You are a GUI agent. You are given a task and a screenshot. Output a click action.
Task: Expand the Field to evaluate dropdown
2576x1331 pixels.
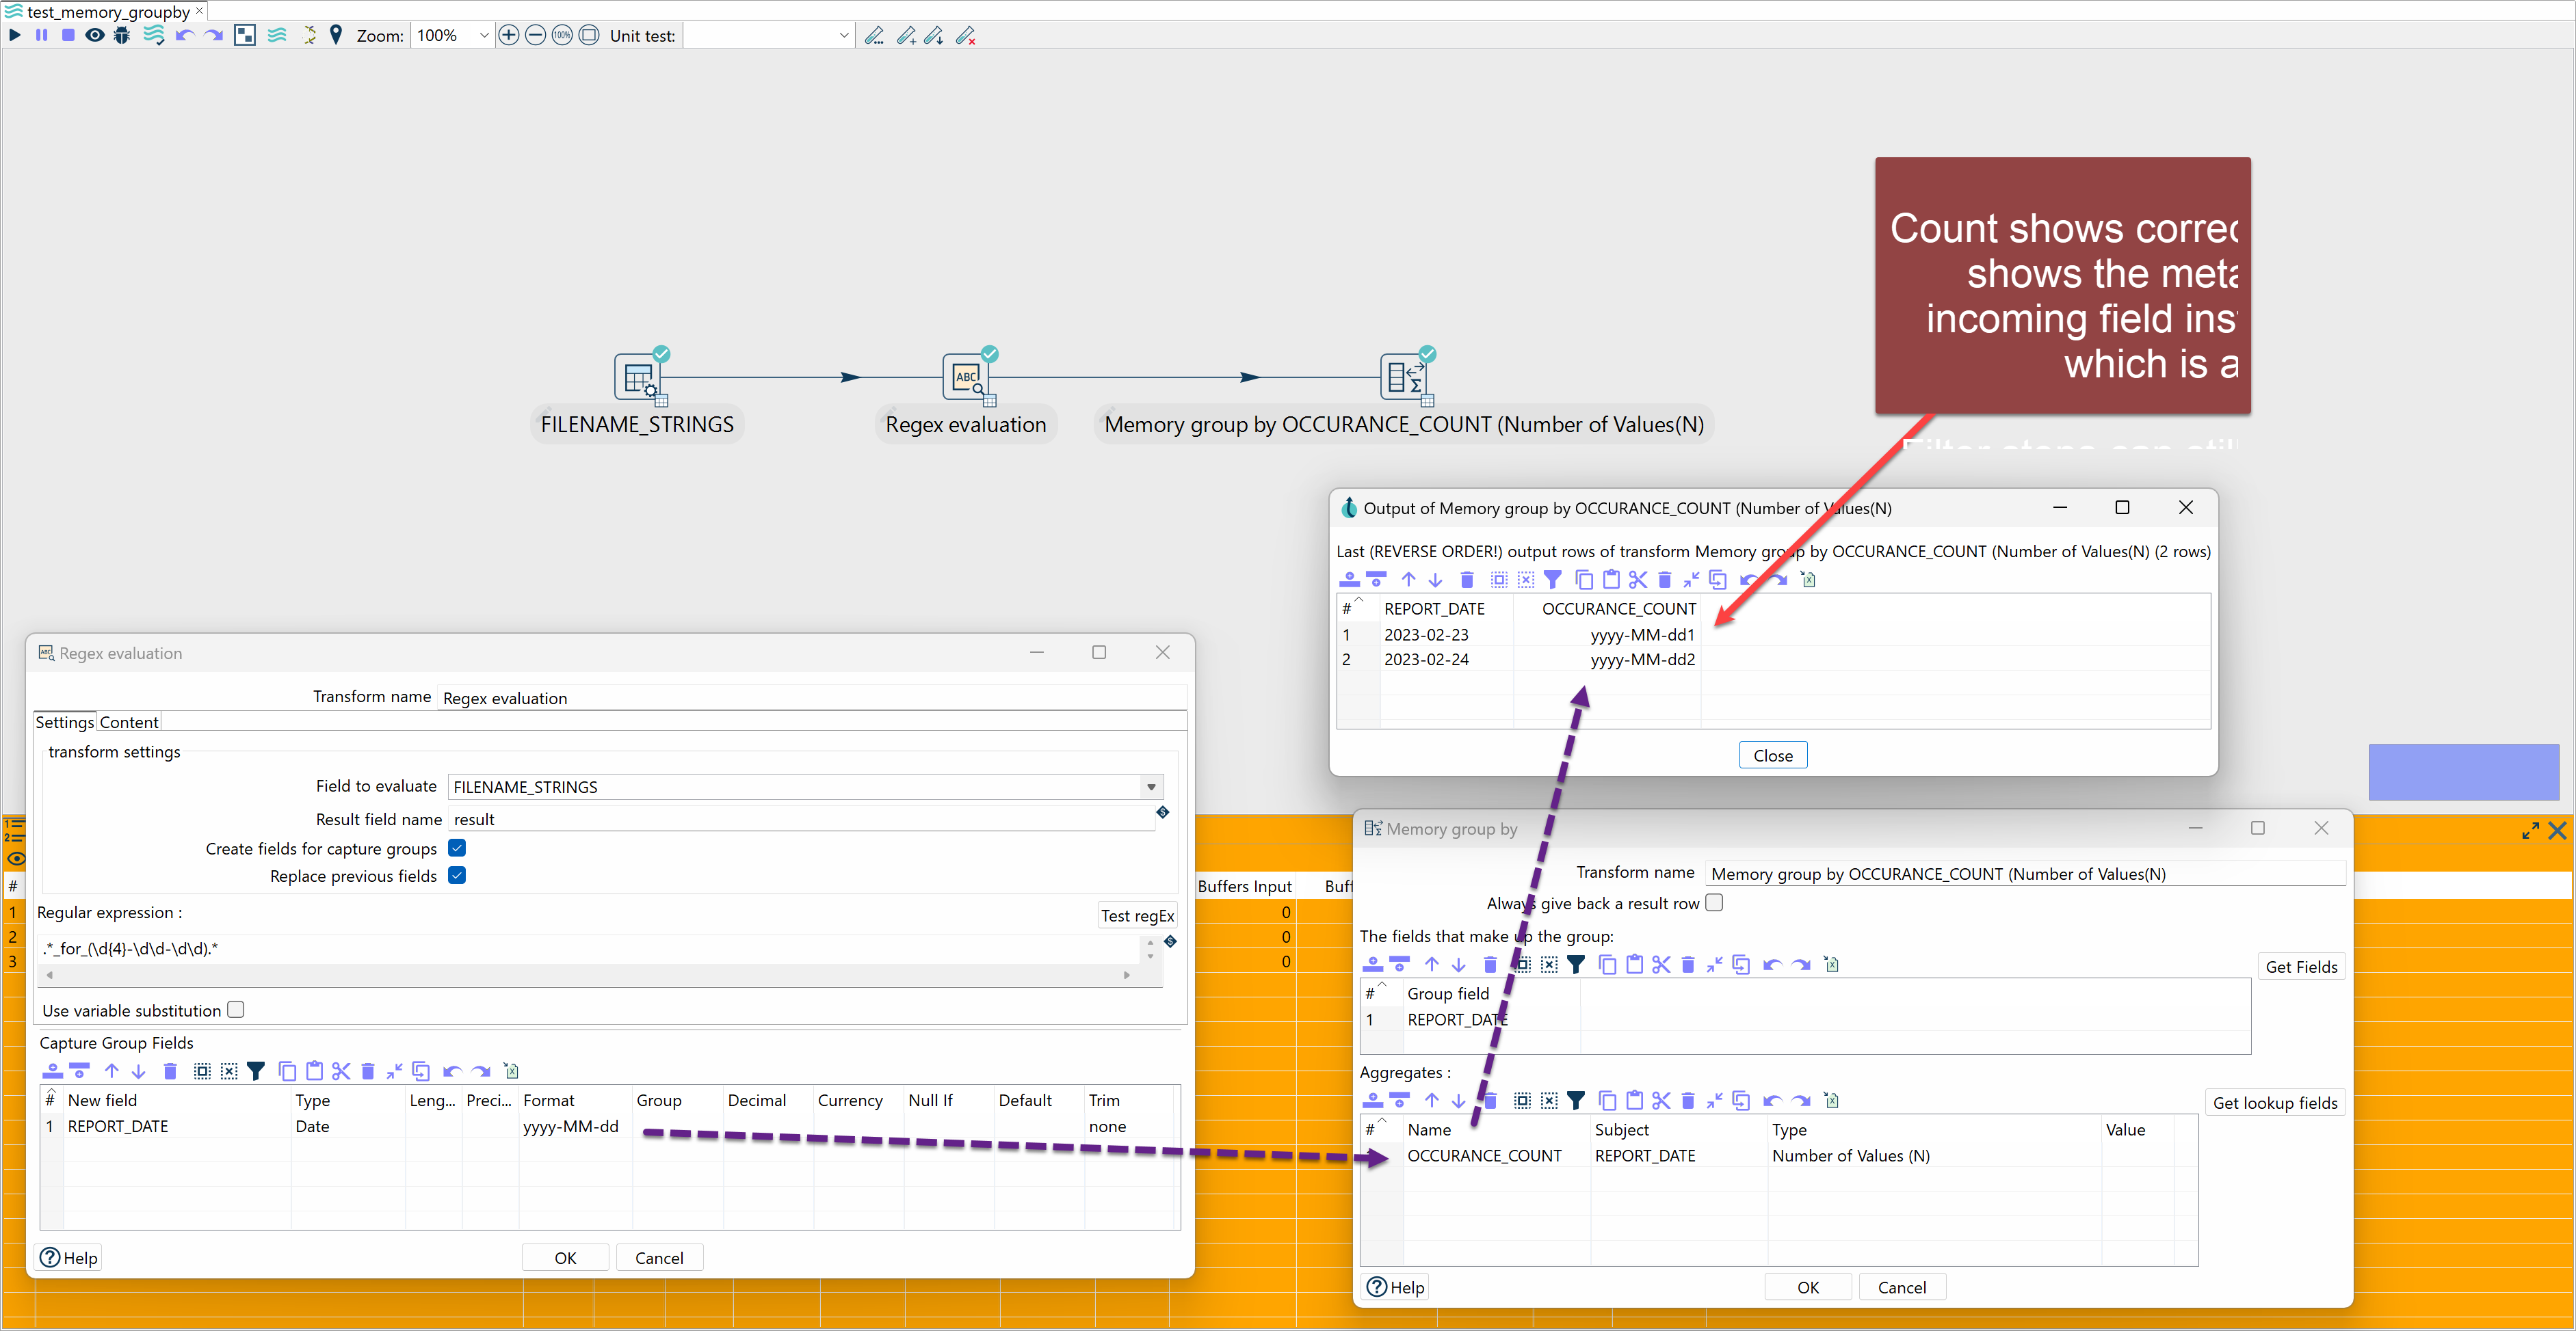[1151, 786]
